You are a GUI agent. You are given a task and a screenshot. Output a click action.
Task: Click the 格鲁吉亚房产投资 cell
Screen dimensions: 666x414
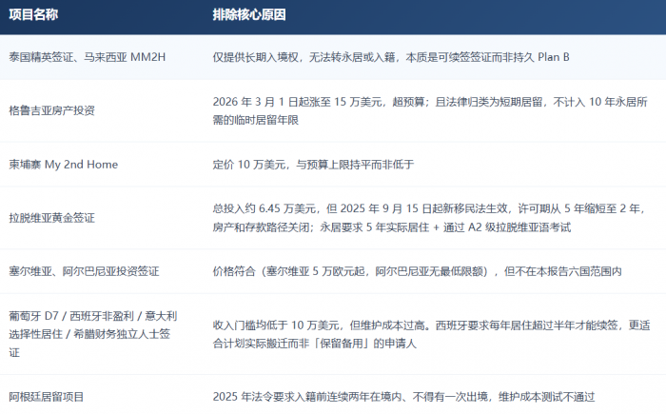pyautogui.click(x=51, y=110)
